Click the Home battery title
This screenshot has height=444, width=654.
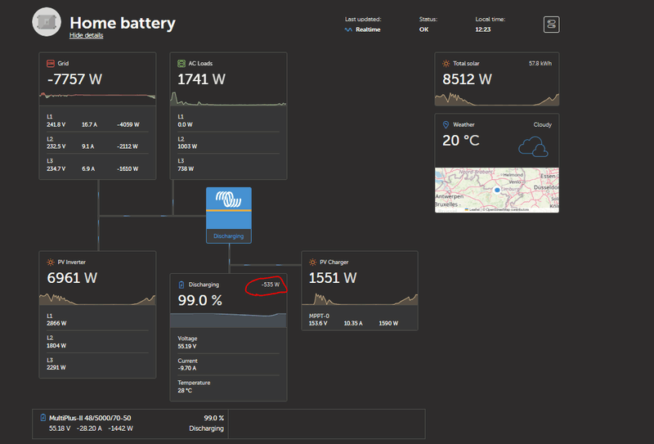(x=122, y=23)
